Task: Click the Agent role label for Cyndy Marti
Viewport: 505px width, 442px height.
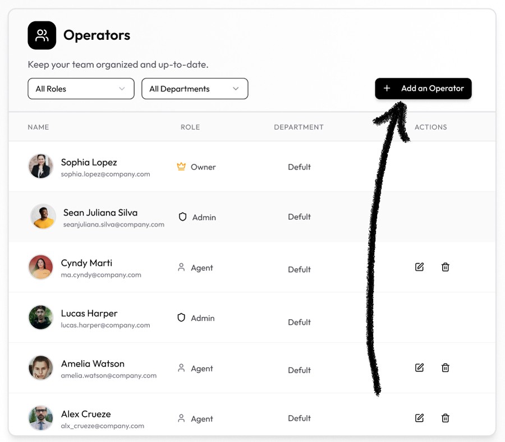Action: tap(202, 268)
